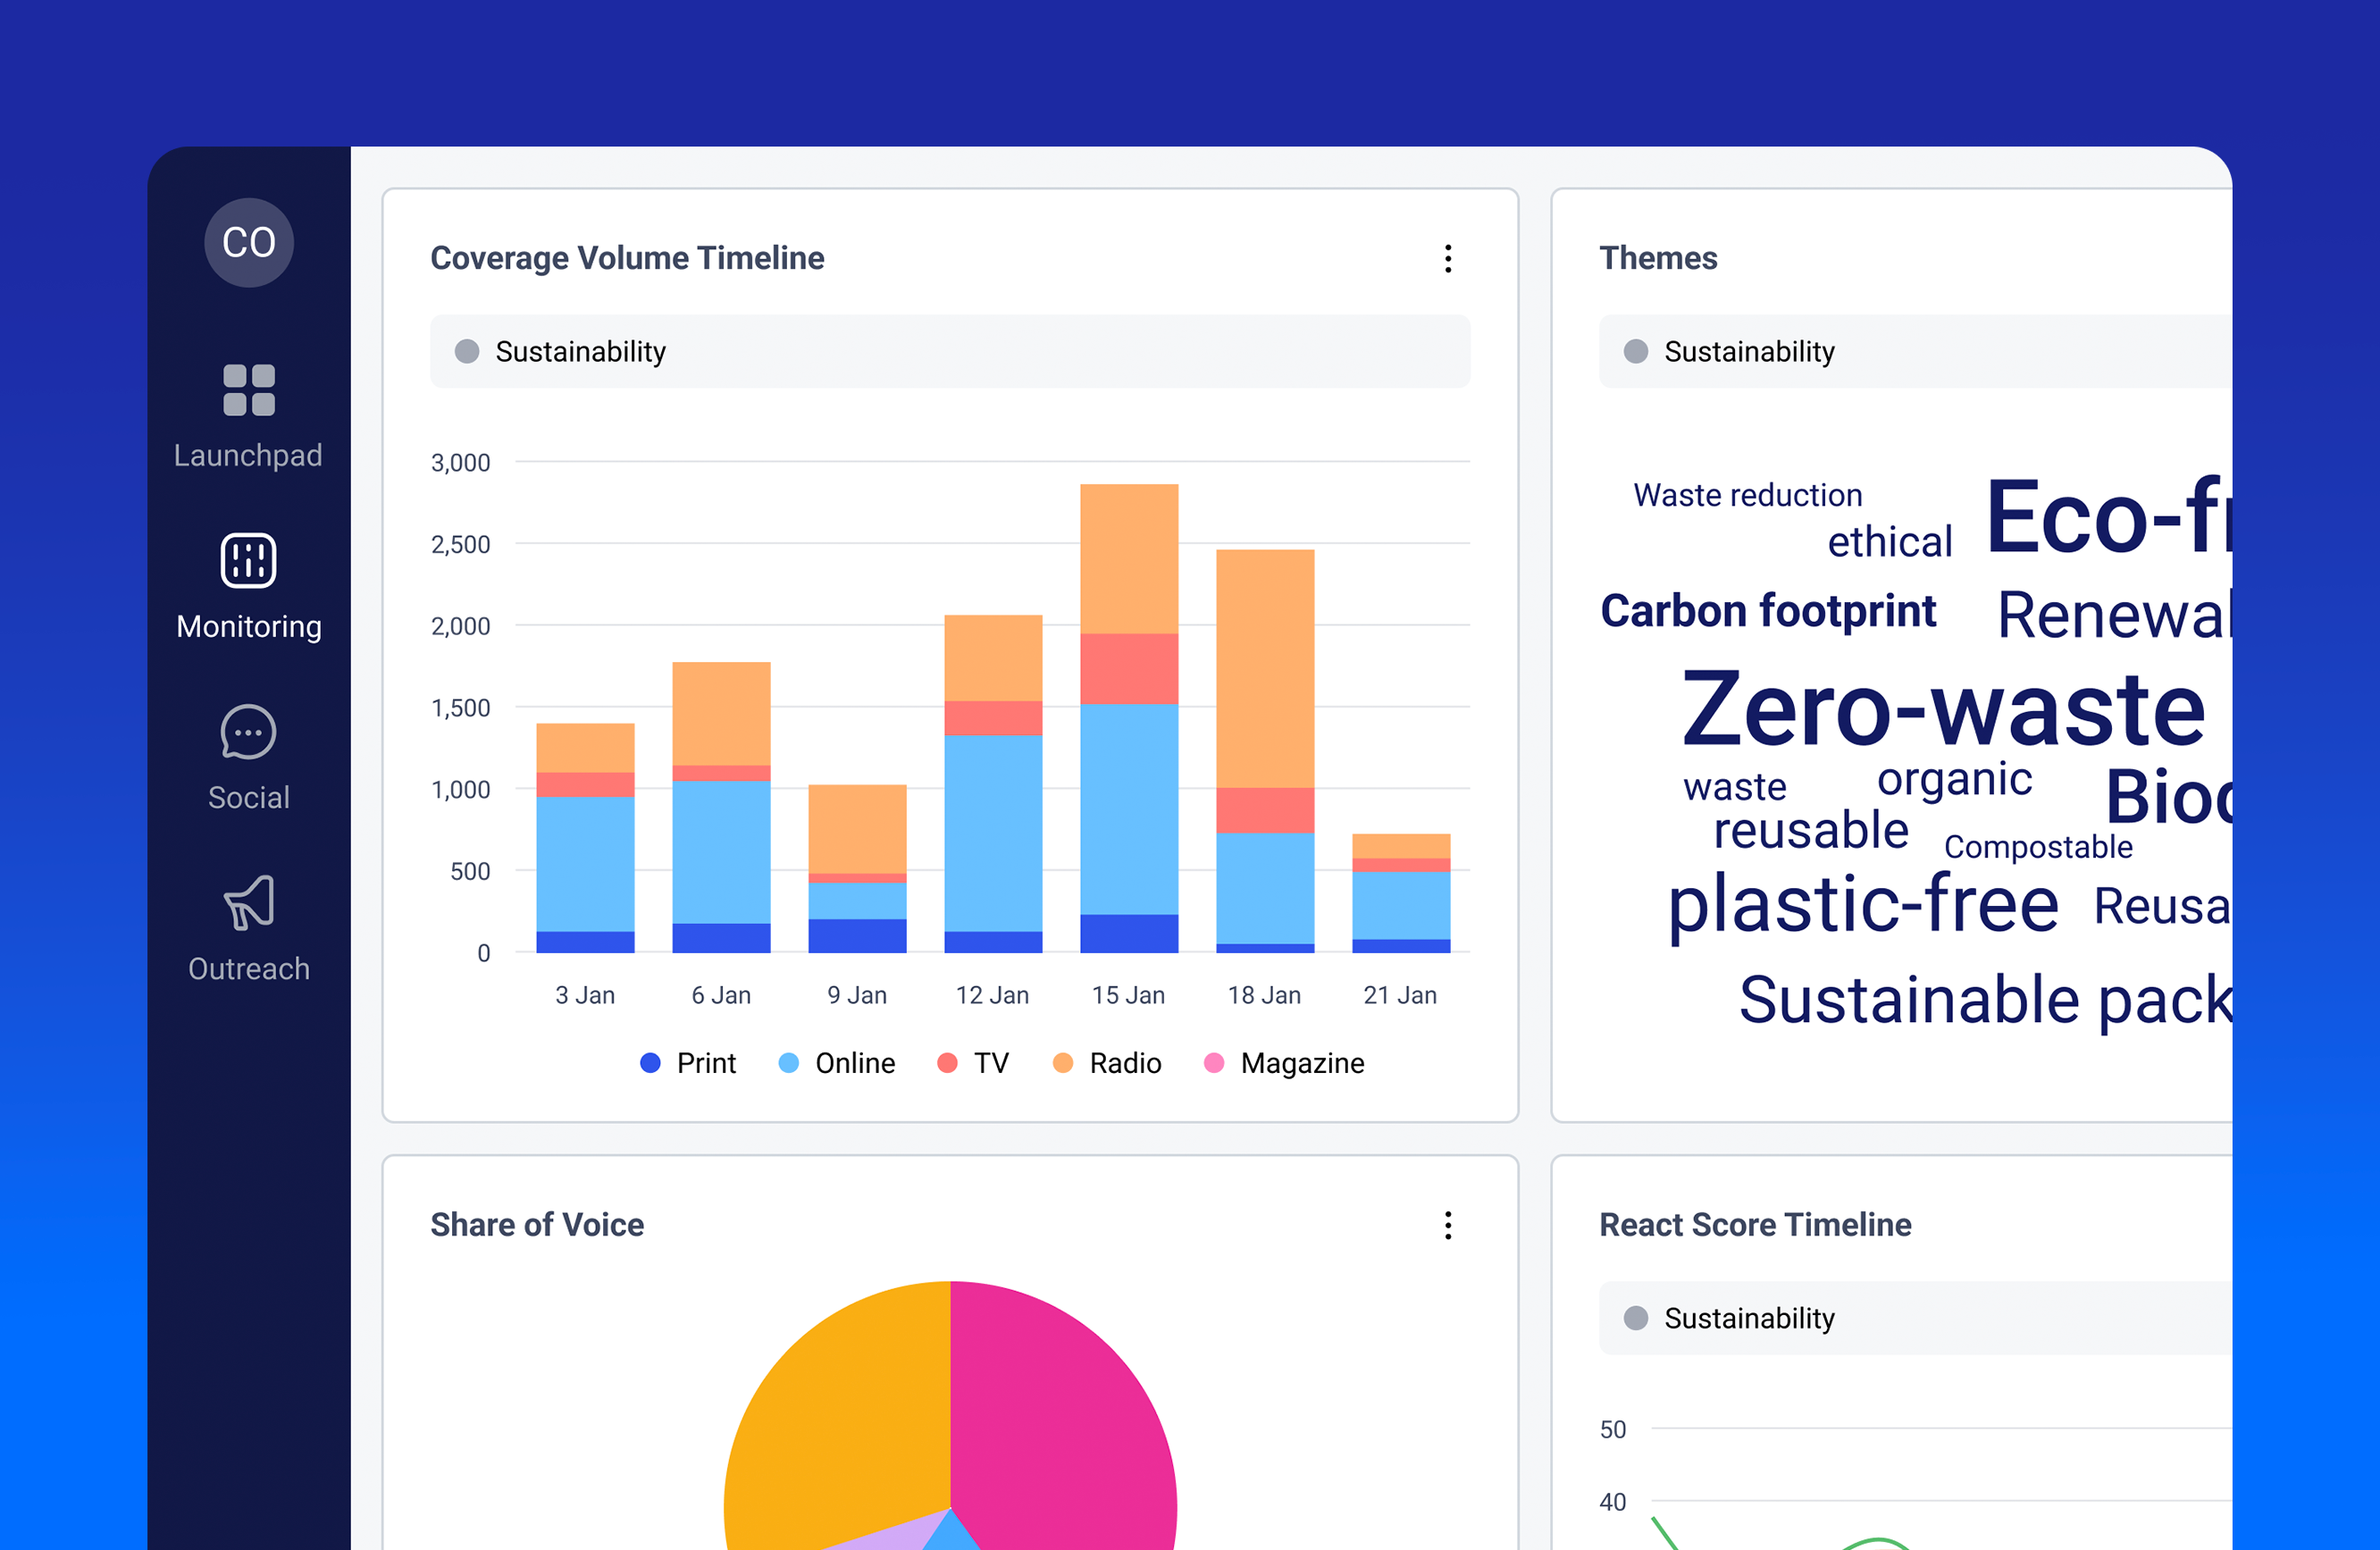The height and width of the screenshot is (1550, 2380).
Task: Expand Sustainability filter in React Score Timeline
Action: pos(1915,1318)
